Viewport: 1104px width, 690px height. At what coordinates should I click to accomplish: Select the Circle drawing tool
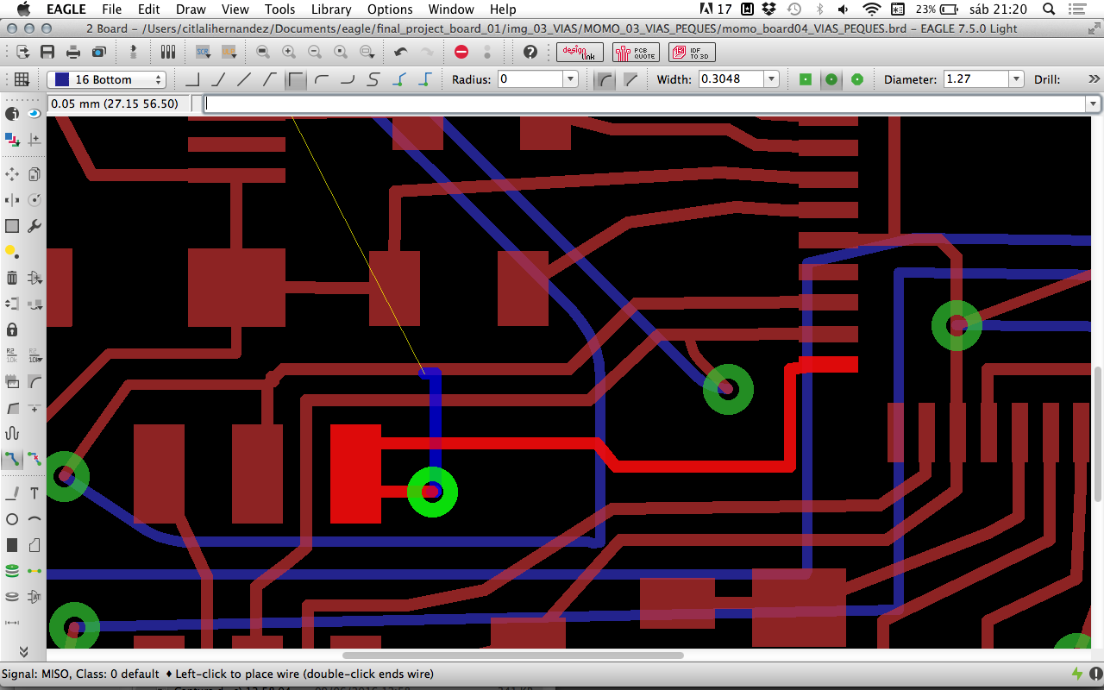click(12, 519)
